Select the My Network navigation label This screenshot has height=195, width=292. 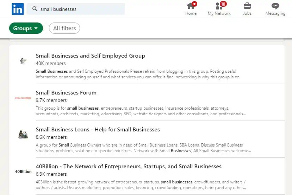click(x=219, y=13)
